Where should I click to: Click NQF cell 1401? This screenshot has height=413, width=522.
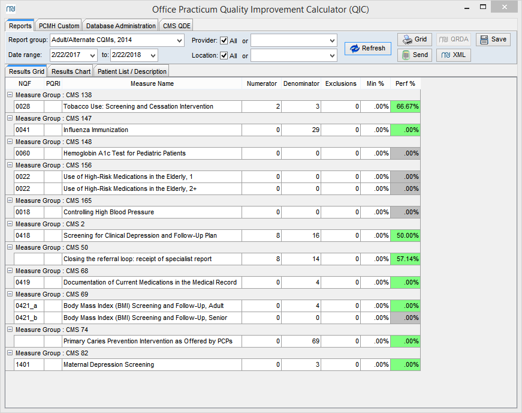click(29, 364)
